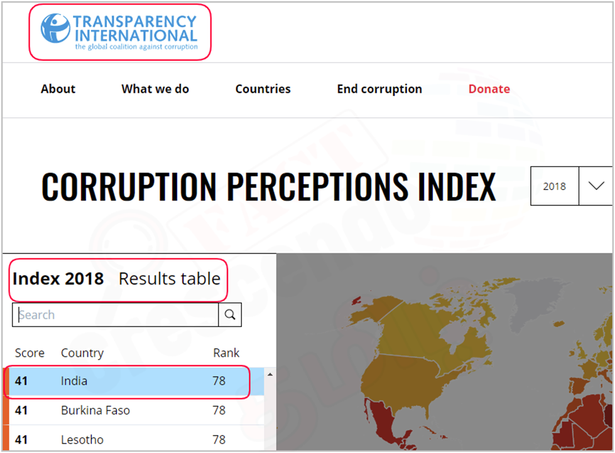This screenshot has width=615, height=453.
Task: Click the scrollbar up arrow in results table
Action: tap(270, 375)
